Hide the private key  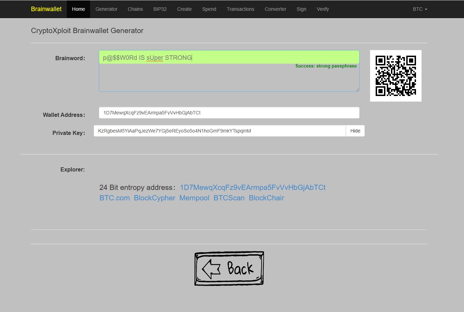[x=355, y=131]
